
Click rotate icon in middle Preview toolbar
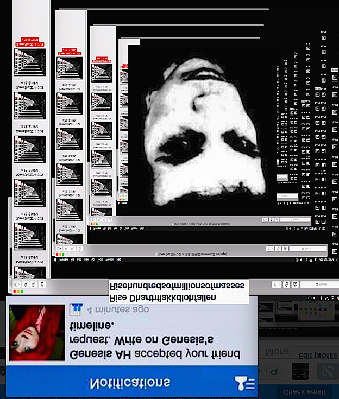[x=278, y=249]
